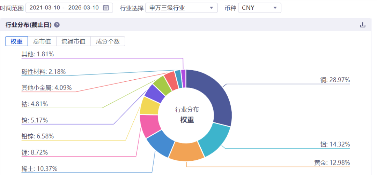Click the label 其他: 1.81%
The image size is (377, 175).
point(37,54)
